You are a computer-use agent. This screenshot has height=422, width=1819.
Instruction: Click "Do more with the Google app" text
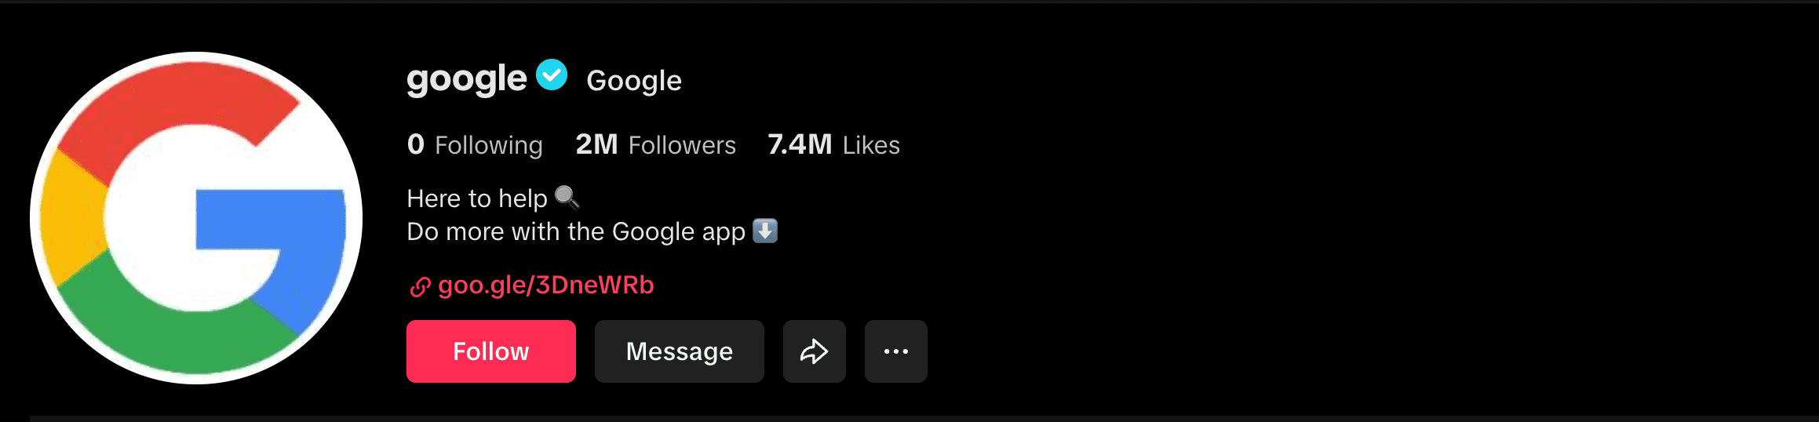[575, 231]
